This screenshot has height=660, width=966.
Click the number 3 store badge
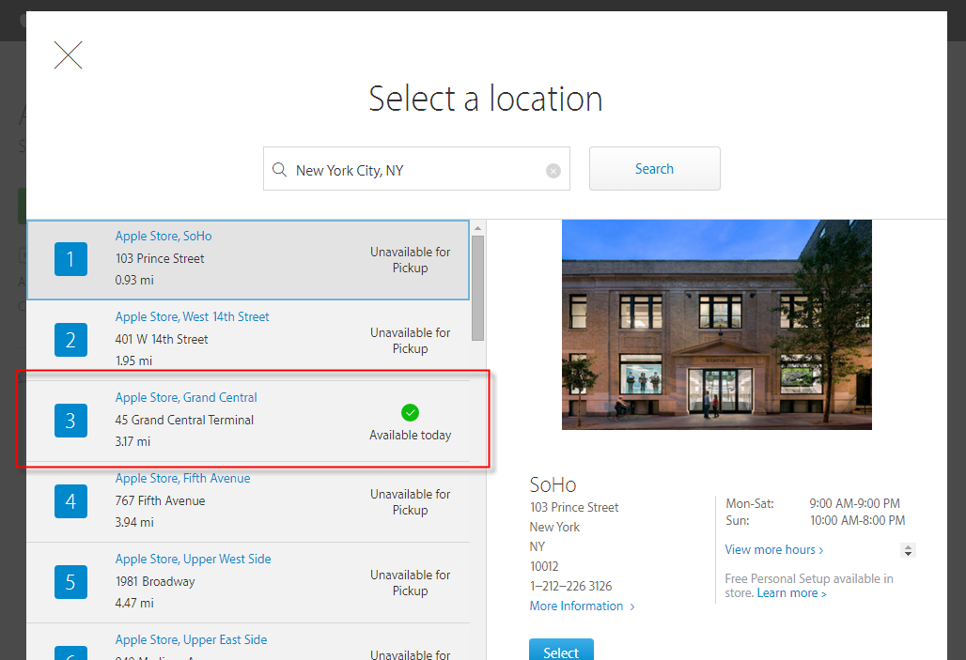point(70,421)
